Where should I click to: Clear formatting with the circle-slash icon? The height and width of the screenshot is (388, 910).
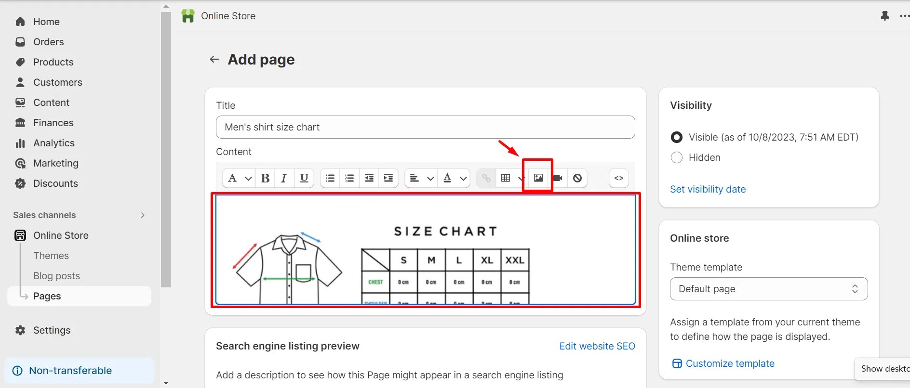point(577,178)
